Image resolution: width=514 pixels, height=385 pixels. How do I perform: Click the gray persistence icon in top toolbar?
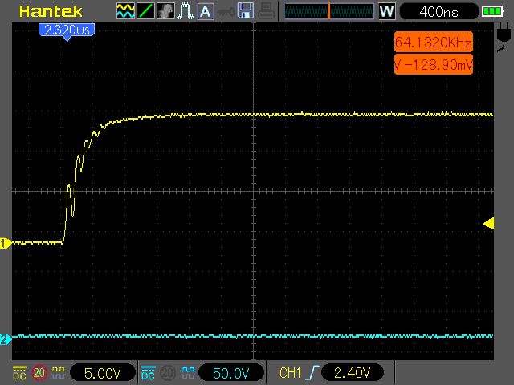(166, 11)
